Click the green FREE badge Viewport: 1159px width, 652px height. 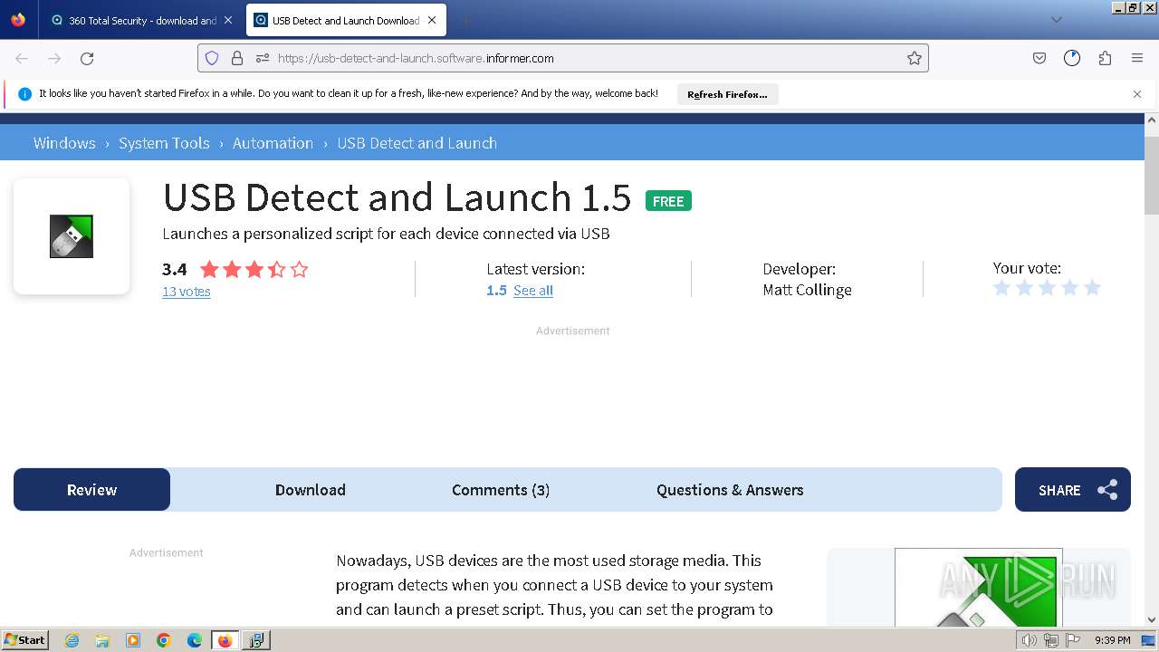pyautogui.click(x=668, y=201)
